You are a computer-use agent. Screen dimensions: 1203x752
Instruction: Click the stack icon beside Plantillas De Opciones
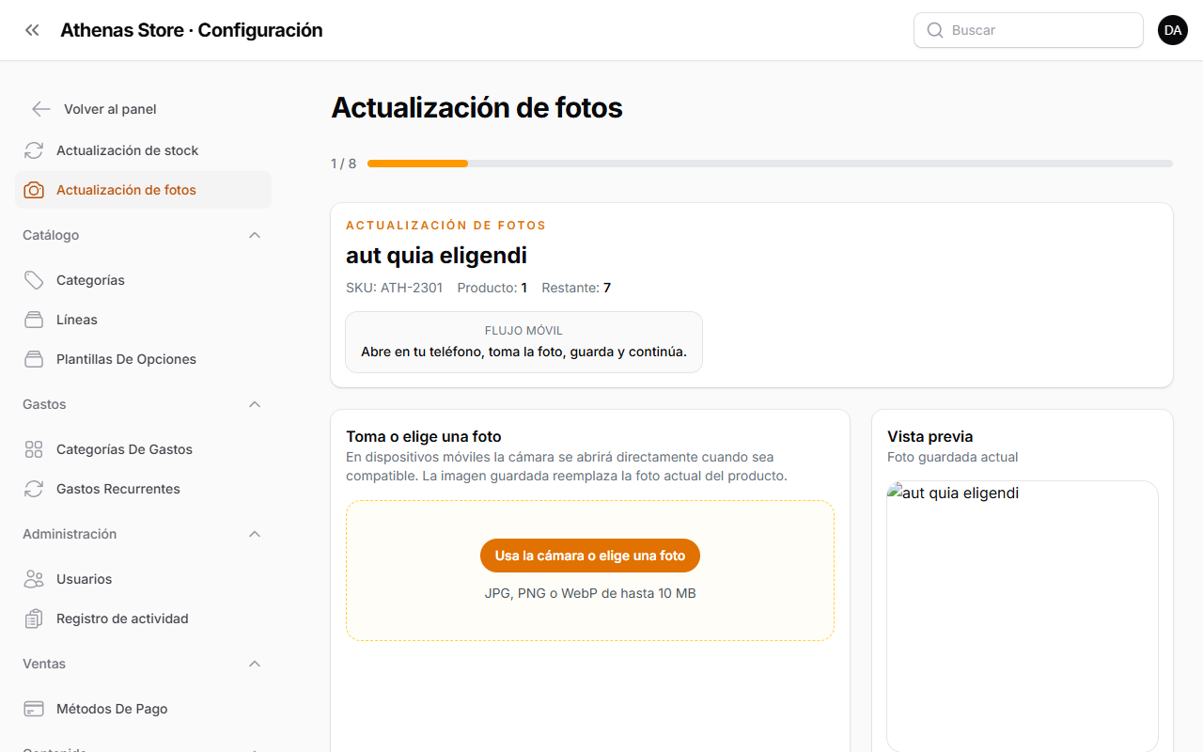click(34, 359)
